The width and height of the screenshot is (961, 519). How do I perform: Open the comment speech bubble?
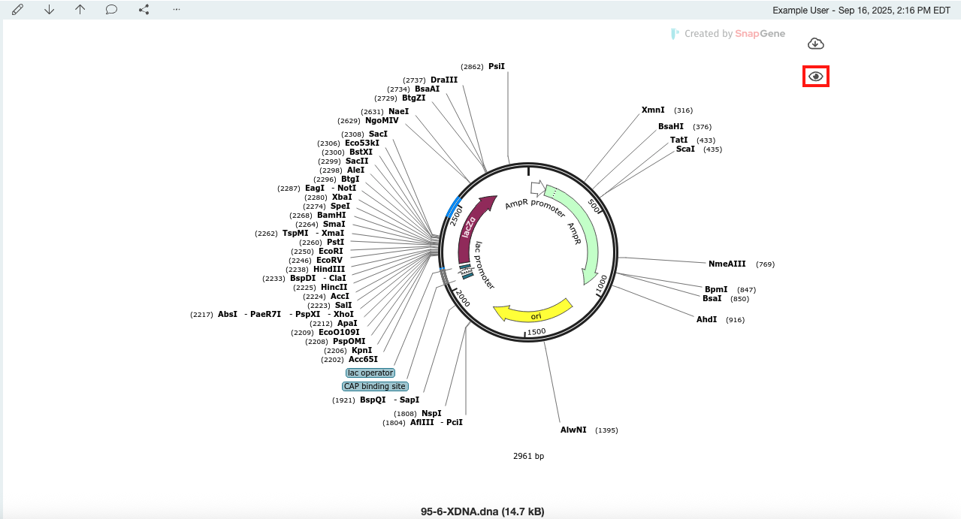pyautogui.click(x=111, y=10)
